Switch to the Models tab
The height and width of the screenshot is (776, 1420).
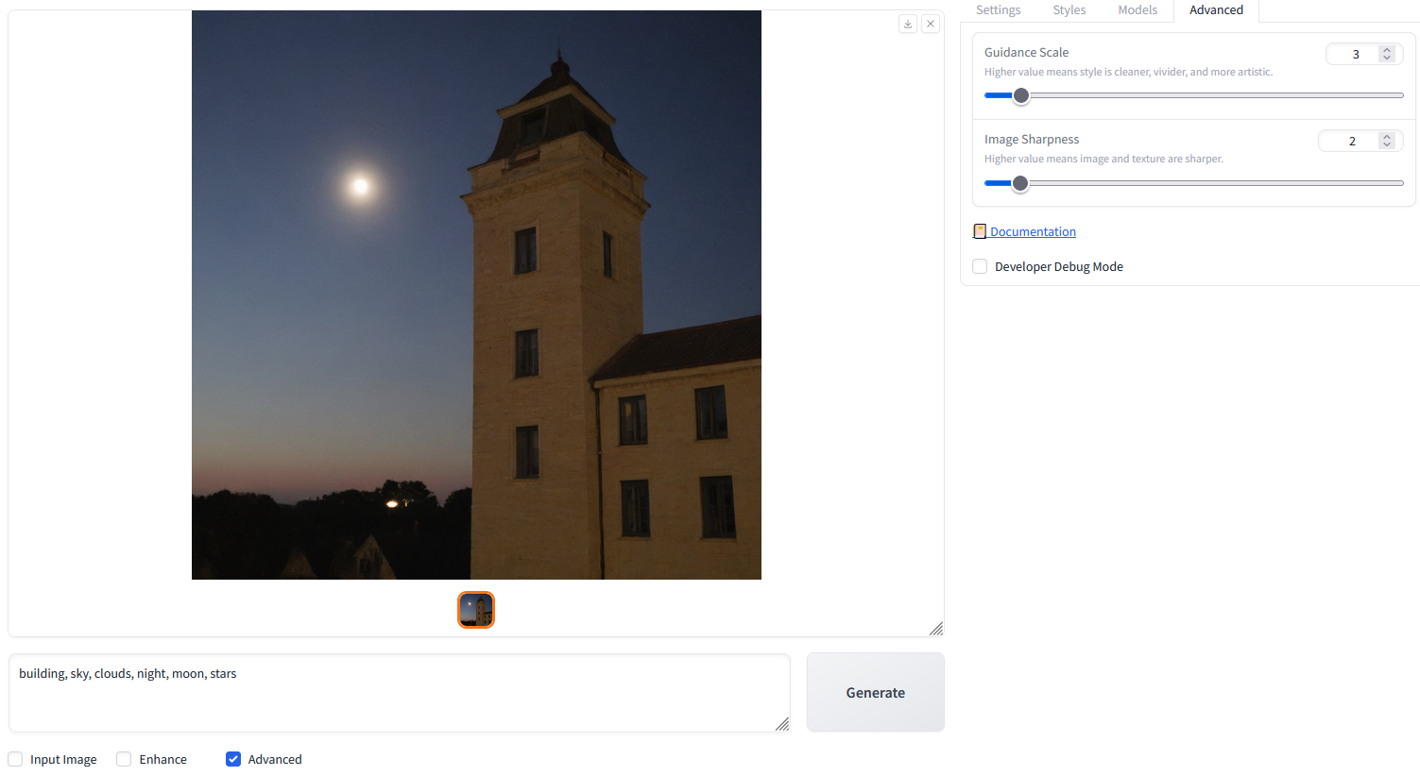click(x=1138, y=10)
